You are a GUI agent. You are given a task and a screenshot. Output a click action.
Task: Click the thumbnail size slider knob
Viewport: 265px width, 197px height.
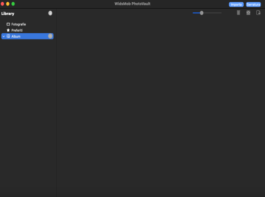(x=201, y=13)
